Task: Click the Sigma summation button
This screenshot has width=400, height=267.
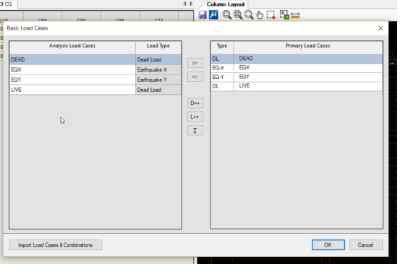Action: coord(195,131)
